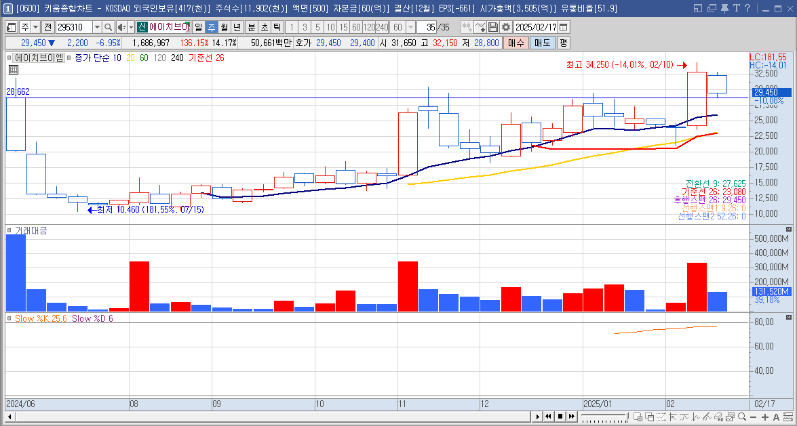Click the layout toggle icon at far-left toolbar
The image size is (797, 426).
point(11,27)
